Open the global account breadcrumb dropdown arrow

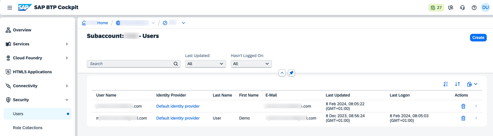click(x=153, y=23)
